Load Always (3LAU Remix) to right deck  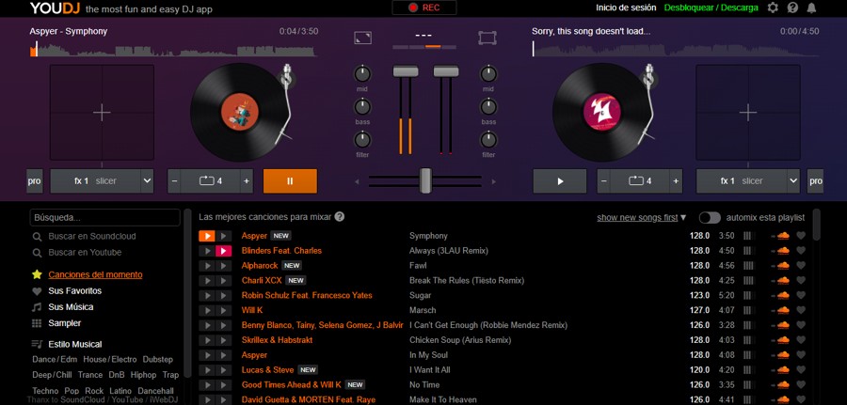(x=223, y=251)
